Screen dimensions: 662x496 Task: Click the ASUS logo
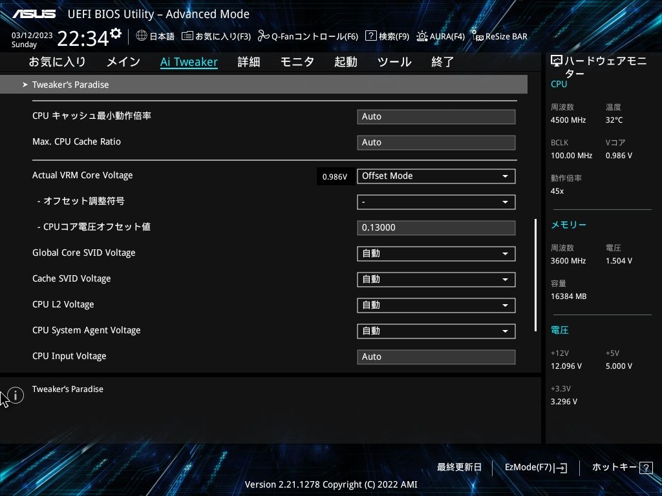coord(34,14)
